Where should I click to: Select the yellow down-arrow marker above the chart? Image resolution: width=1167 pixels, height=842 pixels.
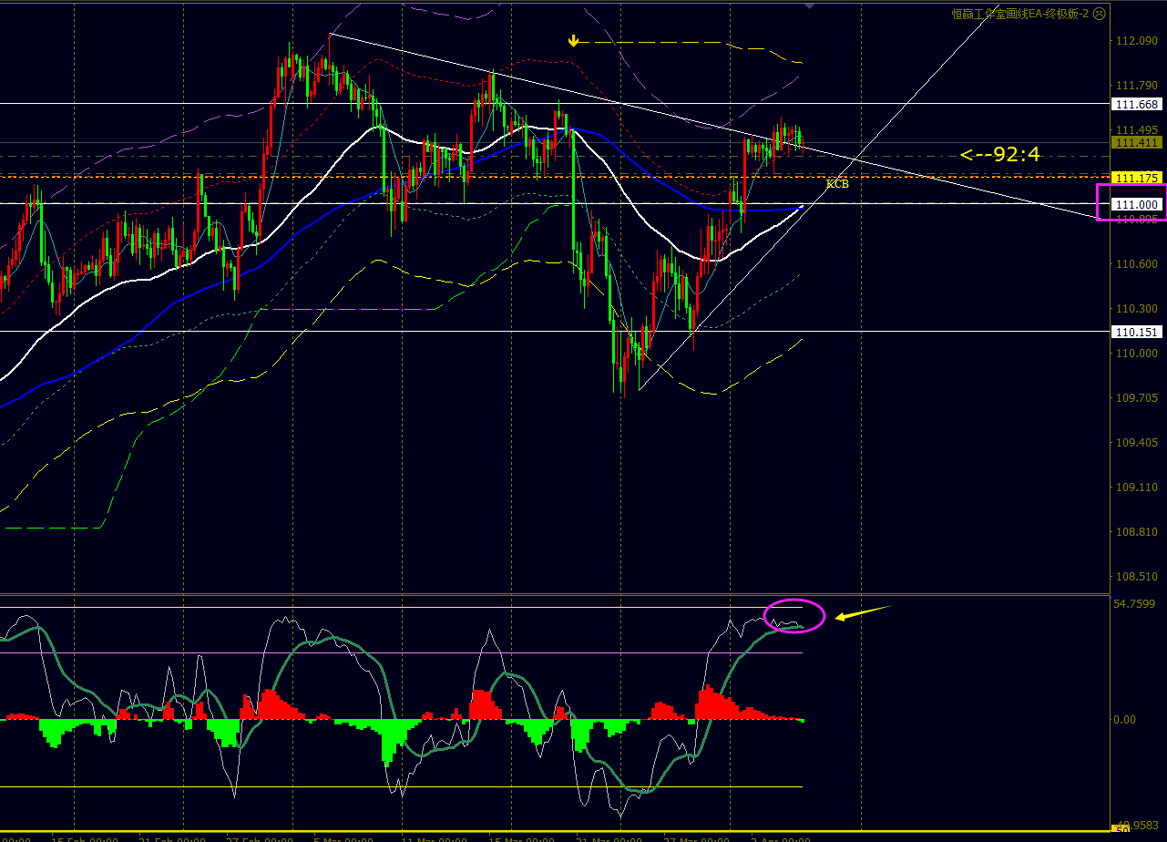tap(573, 41)
